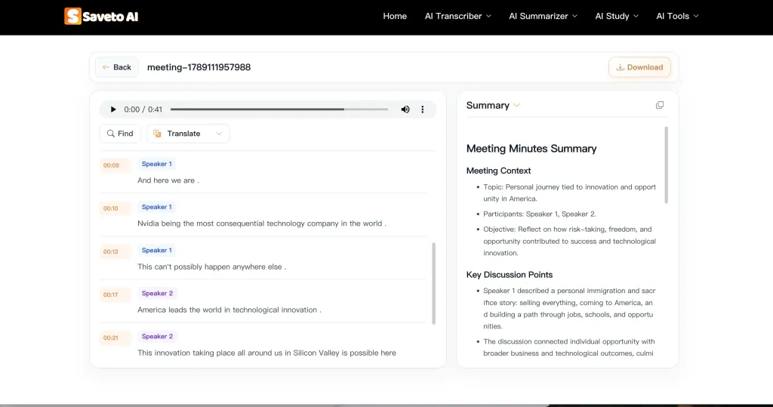Open audio player more options menu
The width and height of the screenshot is (773, 407).
pyautogui.click(x=423, y=109)
